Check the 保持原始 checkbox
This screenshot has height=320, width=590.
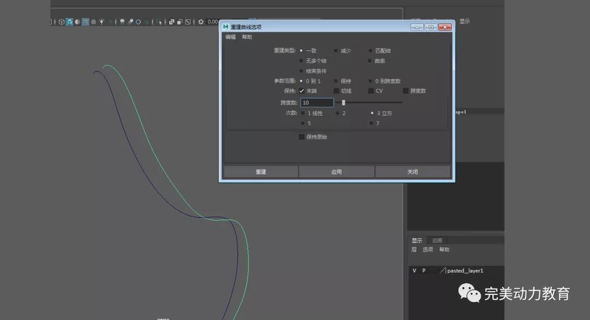click(x=302, y=137)
